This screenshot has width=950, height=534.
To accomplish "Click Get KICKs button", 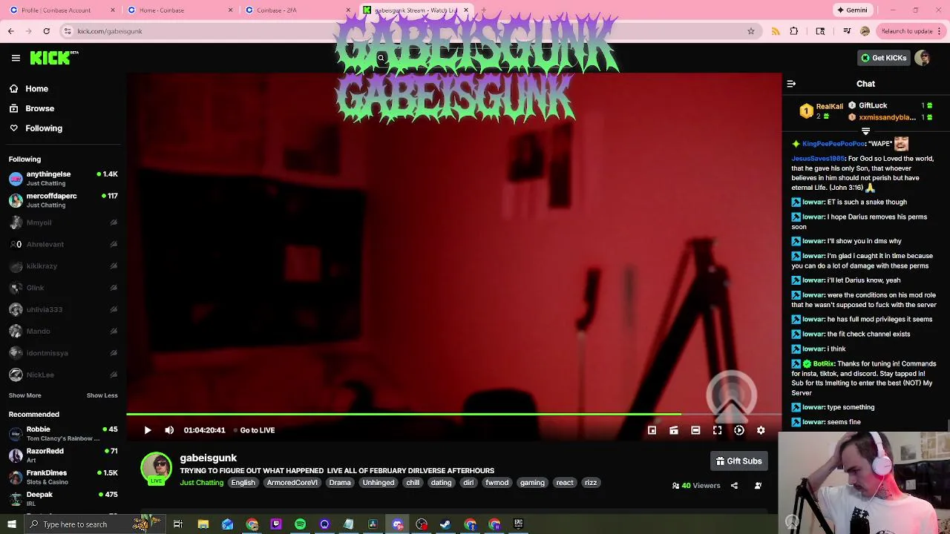I will coord(883,58).
